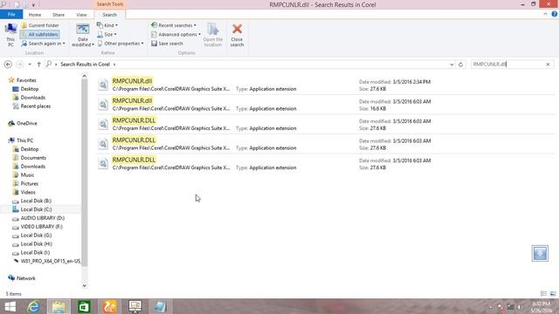The image size is (559, 314).
Task: Select This PC in navigation pane
Action: (24, 140)
